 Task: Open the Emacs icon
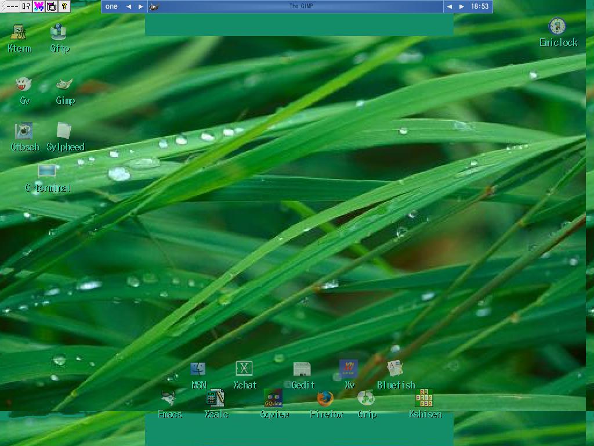pos(169,398)
